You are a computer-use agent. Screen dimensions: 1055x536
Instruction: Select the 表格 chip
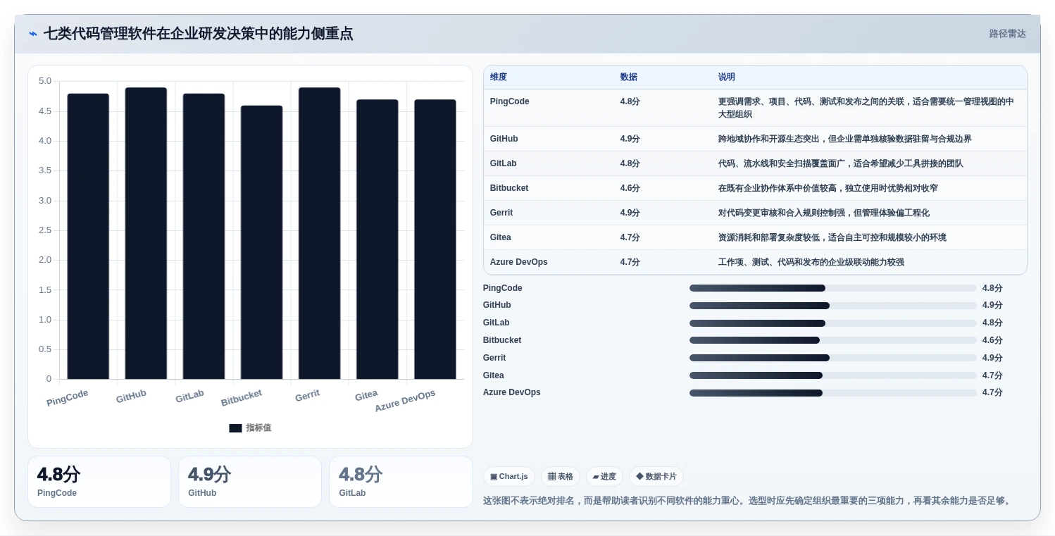tap(561, 477)
